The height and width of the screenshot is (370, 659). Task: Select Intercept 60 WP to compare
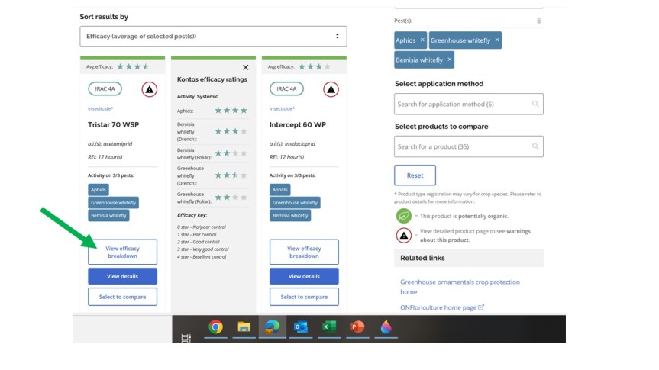(x=304, y=297)
